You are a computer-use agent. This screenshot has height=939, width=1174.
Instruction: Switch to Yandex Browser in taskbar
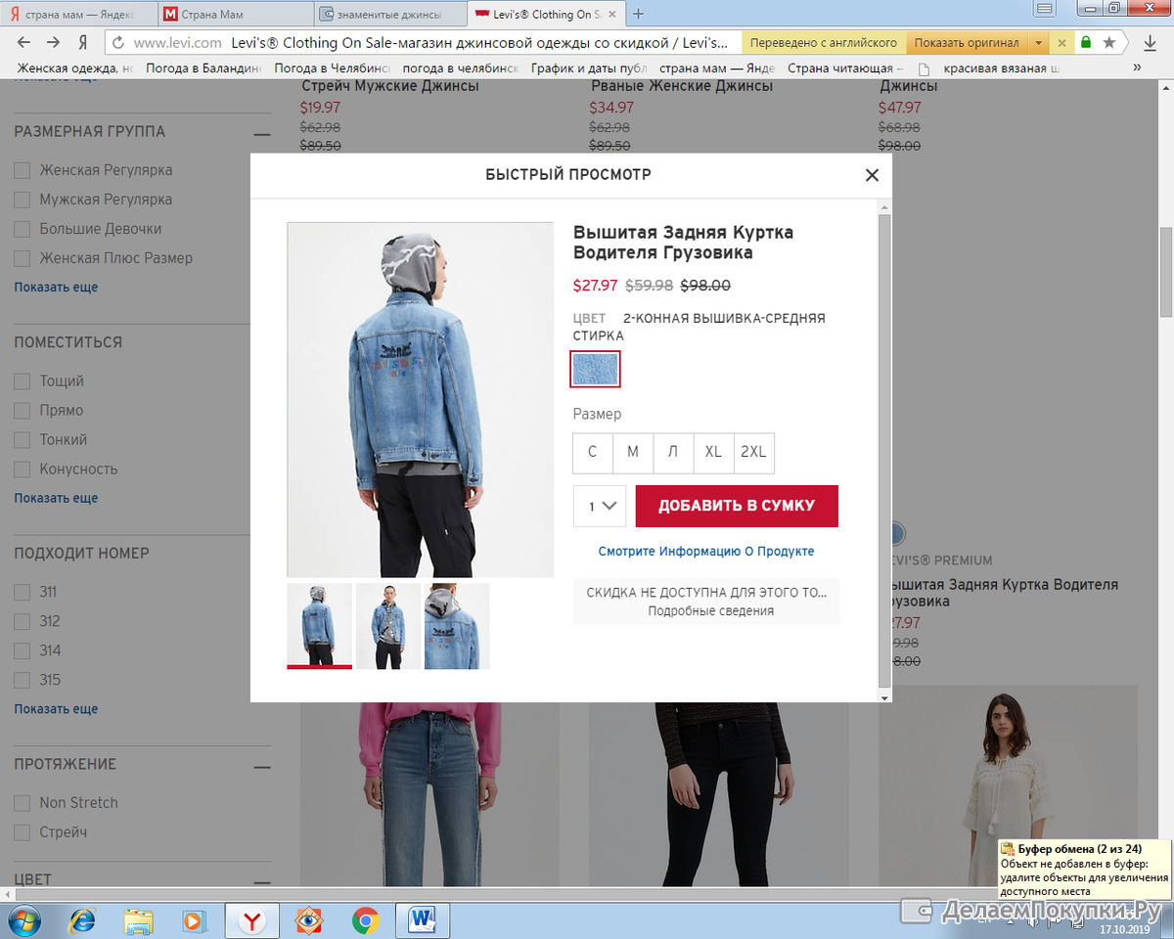252,920
